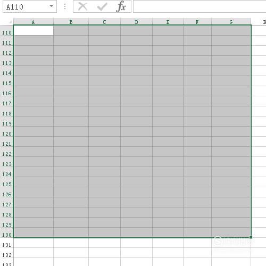Click cell E125 in the selection
The image size is (266, 266).
click(x=168, y=182)
